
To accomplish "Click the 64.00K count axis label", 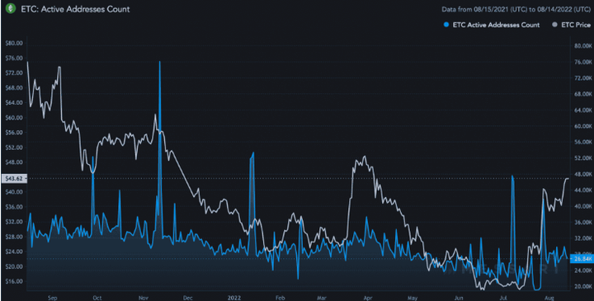I will pyautogui.click(x=582, y=111).
